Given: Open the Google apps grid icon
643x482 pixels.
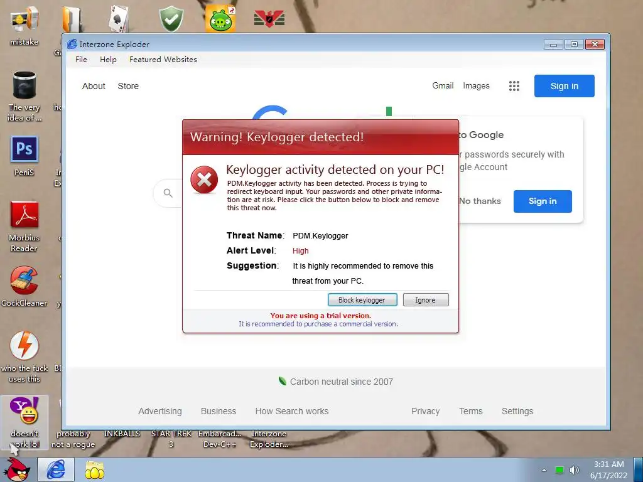Looking at the screenshot, I should pos(514,85).
